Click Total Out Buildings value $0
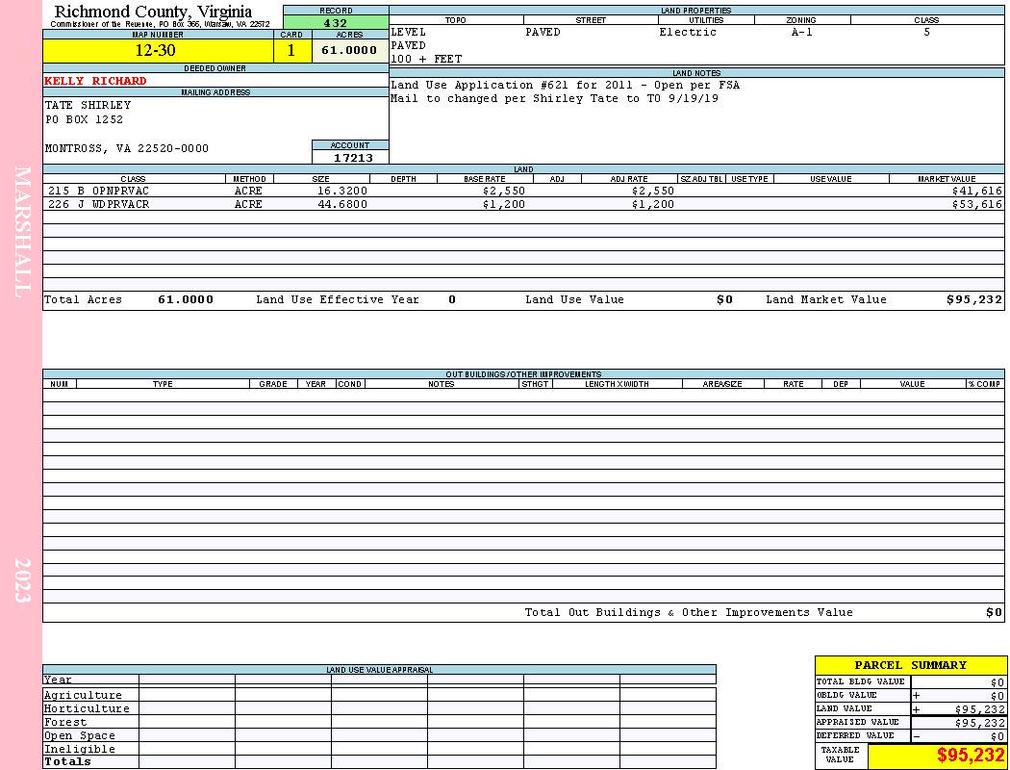Image resolution: width=1010 pixels, height=770 pixels. point(995,613)
